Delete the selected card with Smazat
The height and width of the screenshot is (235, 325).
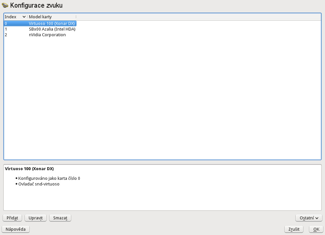pos(60,218)
